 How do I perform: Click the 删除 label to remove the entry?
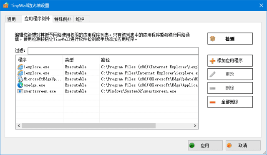230,88
